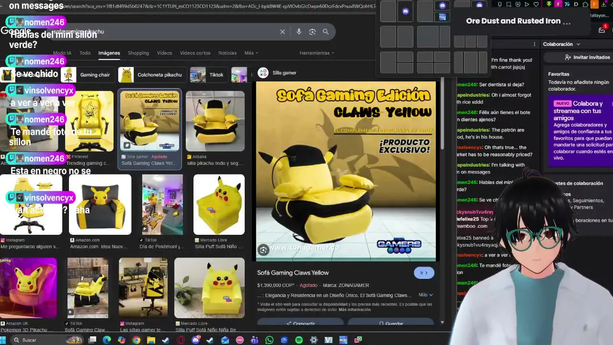Screen dimensions: 613x345
Task: Switch to Shopping tab
Action: click(x=138, y=53)
